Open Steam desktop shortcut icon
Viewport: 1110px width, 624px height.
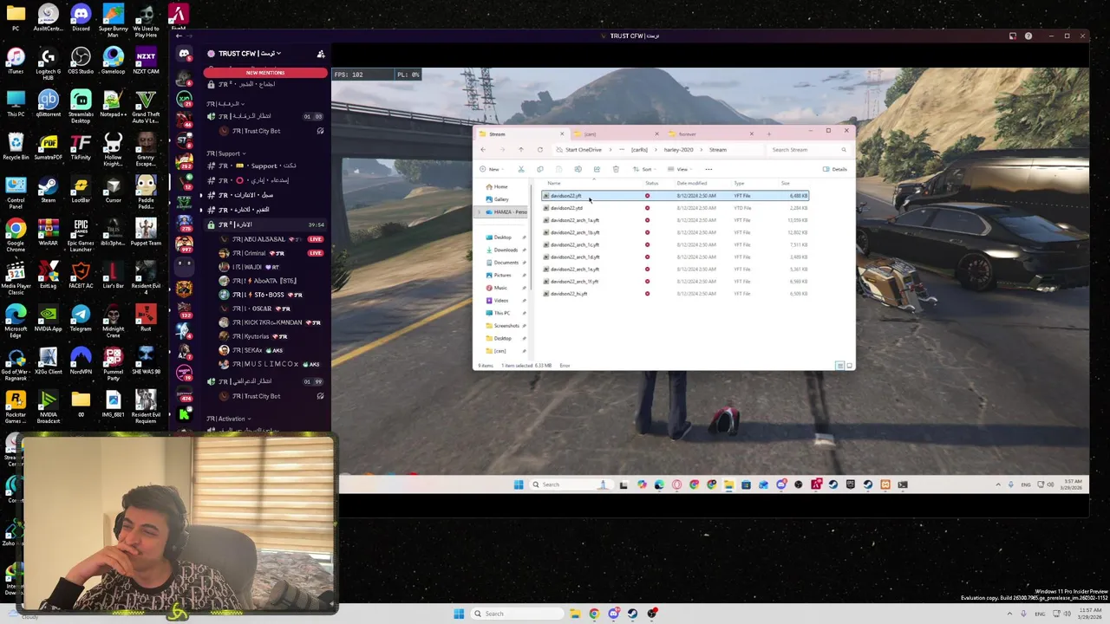(48, 189)
